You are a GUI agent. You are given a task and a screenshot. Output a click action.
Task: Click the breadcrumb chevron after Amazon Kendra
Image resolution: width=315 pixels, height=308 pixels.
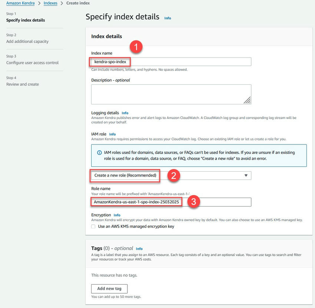(39, 3)
